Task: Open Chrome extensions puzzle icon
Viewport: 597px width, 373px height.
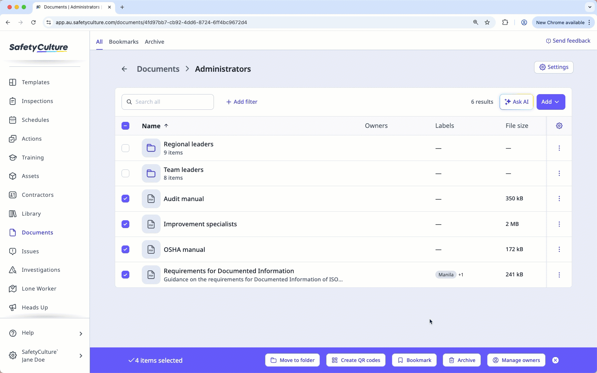Action: pyautogui.click(x=505, y=22)
